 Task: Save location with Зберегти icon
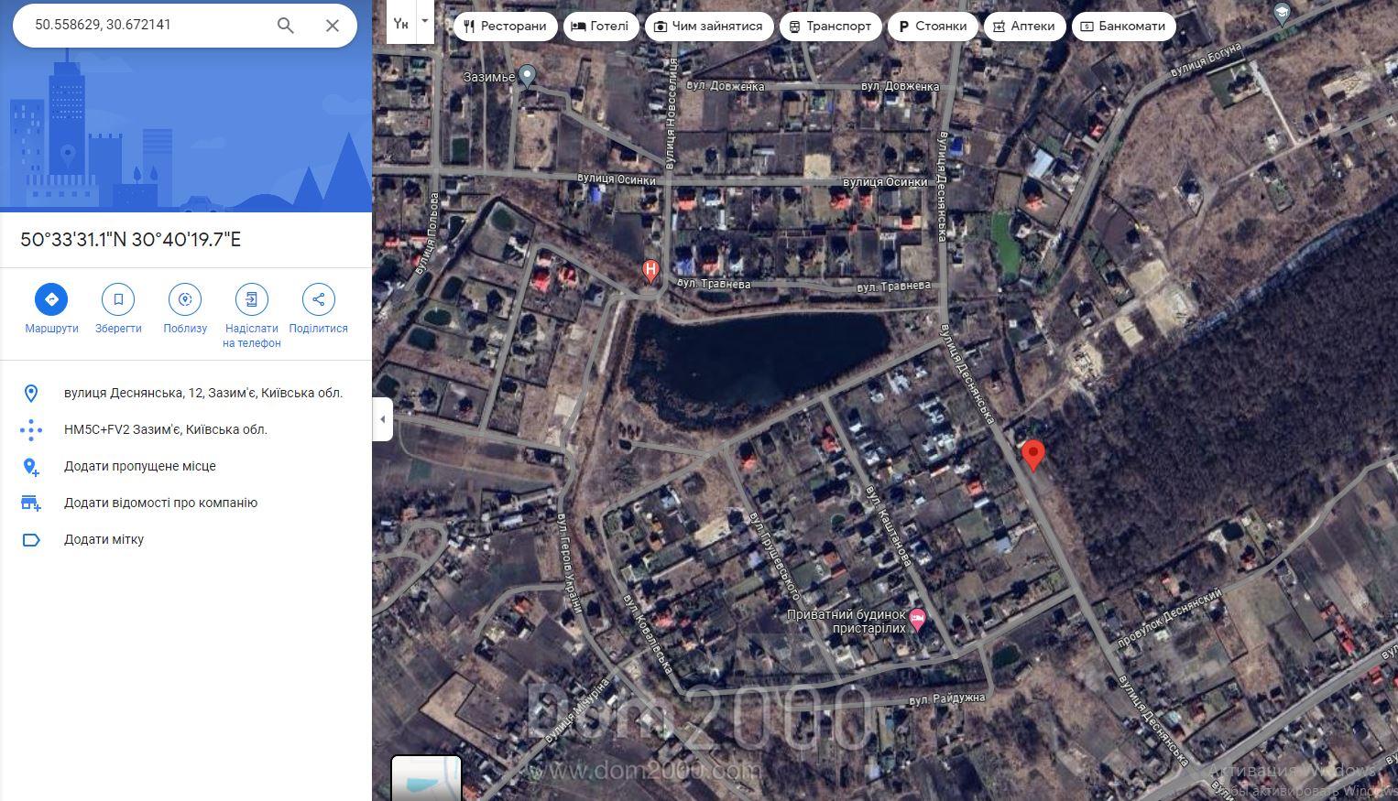point(118,299)
